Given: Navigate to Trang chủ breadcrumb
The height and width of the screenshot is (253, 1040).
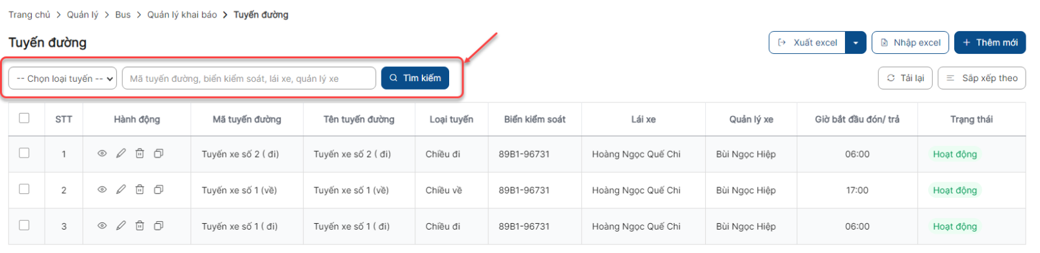Looking at the screenshot, I should 29,14.
